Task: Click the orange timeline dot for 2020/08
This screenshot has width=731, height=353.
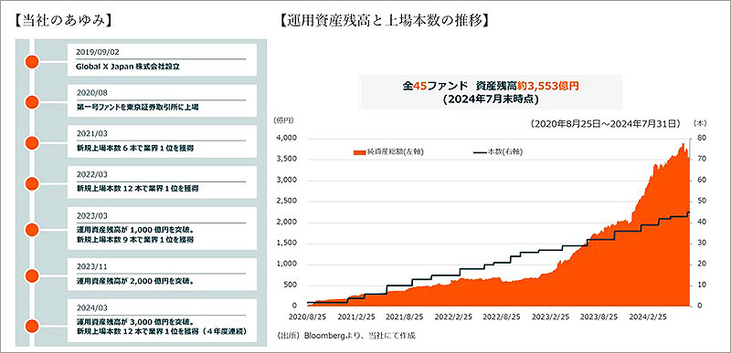Action: click(32, 101)
